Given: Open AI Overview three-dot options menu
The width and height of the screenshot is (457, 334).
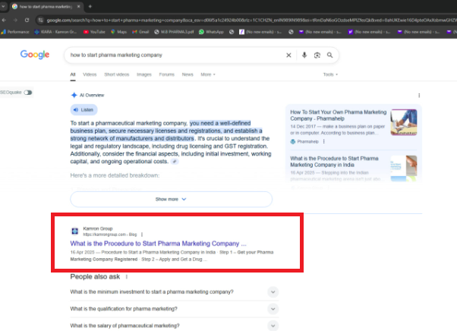Looking at the screenshot, I should [x=419, y=95].
